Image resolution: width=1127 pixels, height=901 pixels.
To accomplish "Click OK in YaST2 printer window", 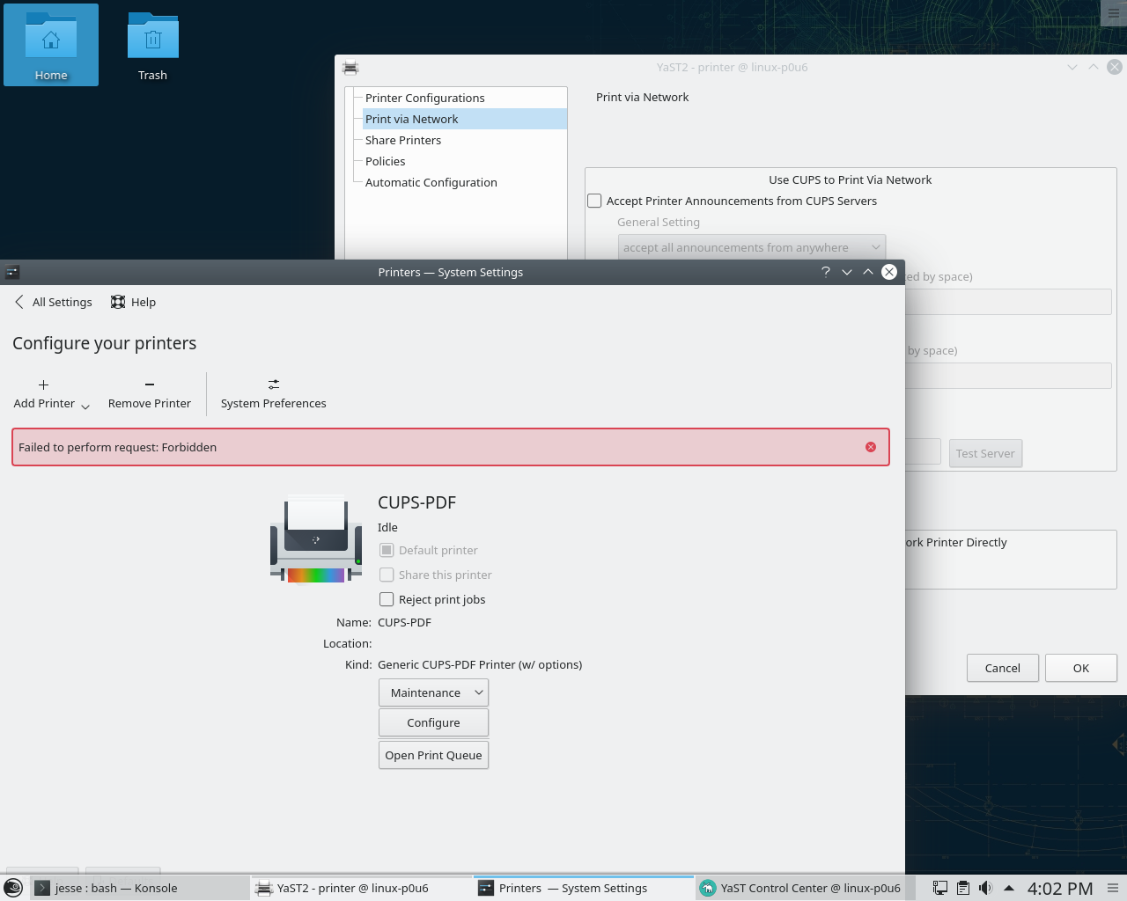I will click(1081, 668).
